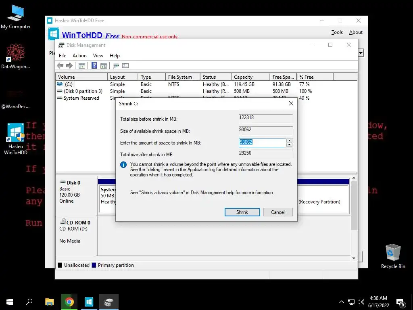This screenshot has width=413, height=310.
Task: Open My Computer desktop icon
Action: [x=16, y=17]
